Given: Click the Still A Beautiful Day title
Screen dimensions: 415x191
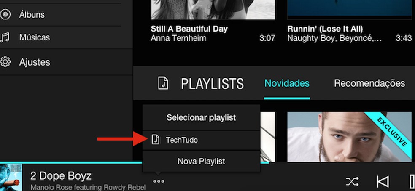Looking at the screenshot, I should [x=189, y=29].
